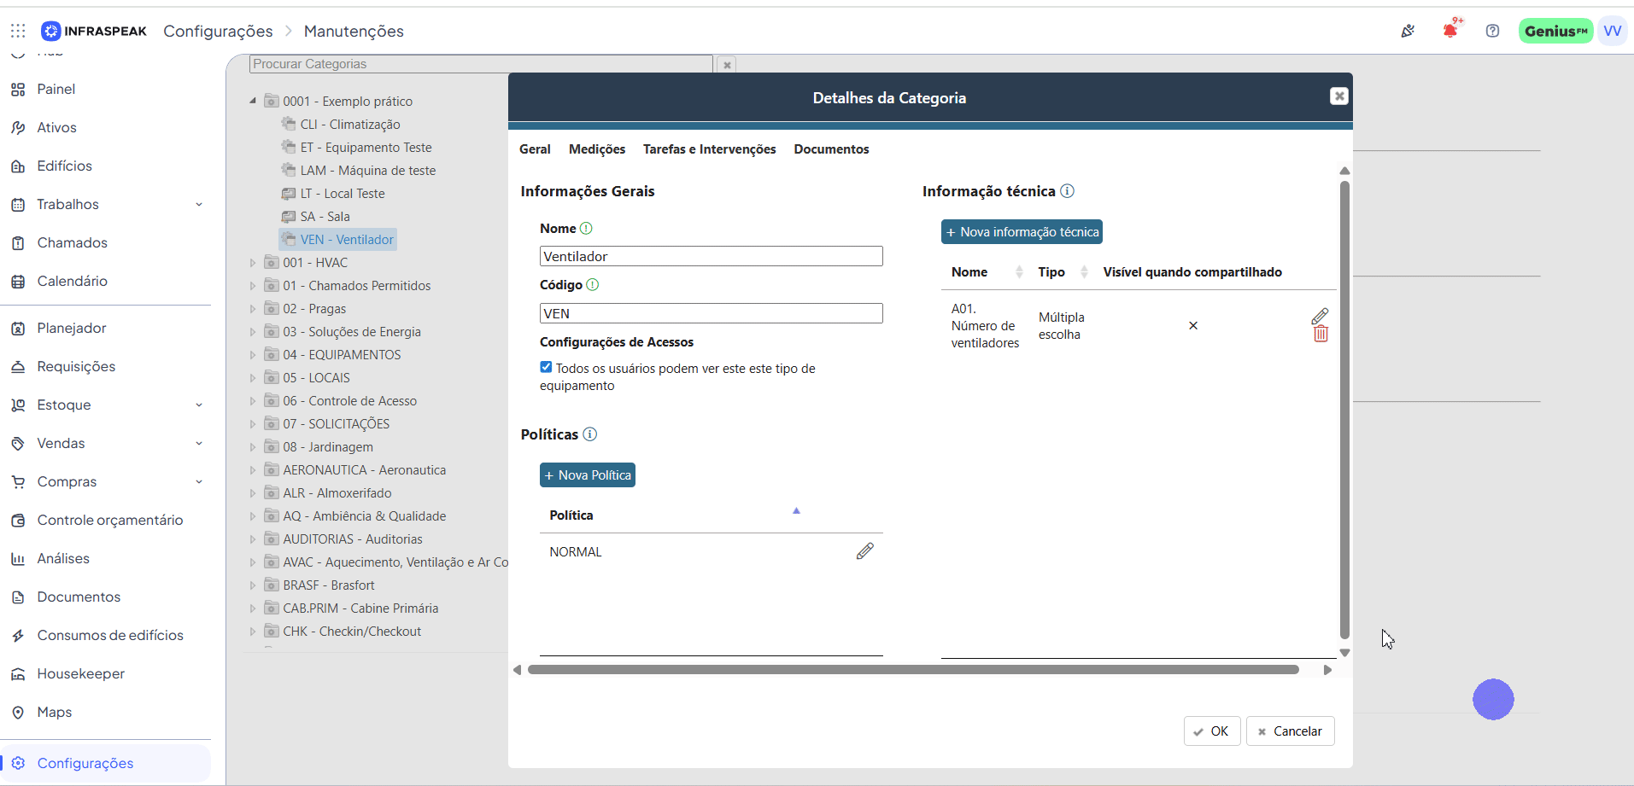1634x786 pixels.
Task: Expand the Trabalhos submenu chevron
Action: [x=199, y=204]
